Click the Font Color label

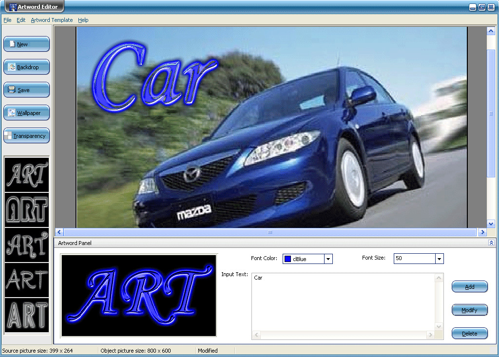coord(264,258)
